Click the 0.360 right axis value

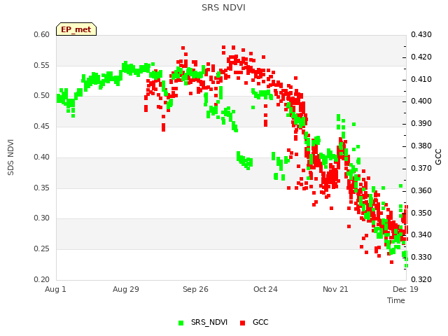click(421, 190)
